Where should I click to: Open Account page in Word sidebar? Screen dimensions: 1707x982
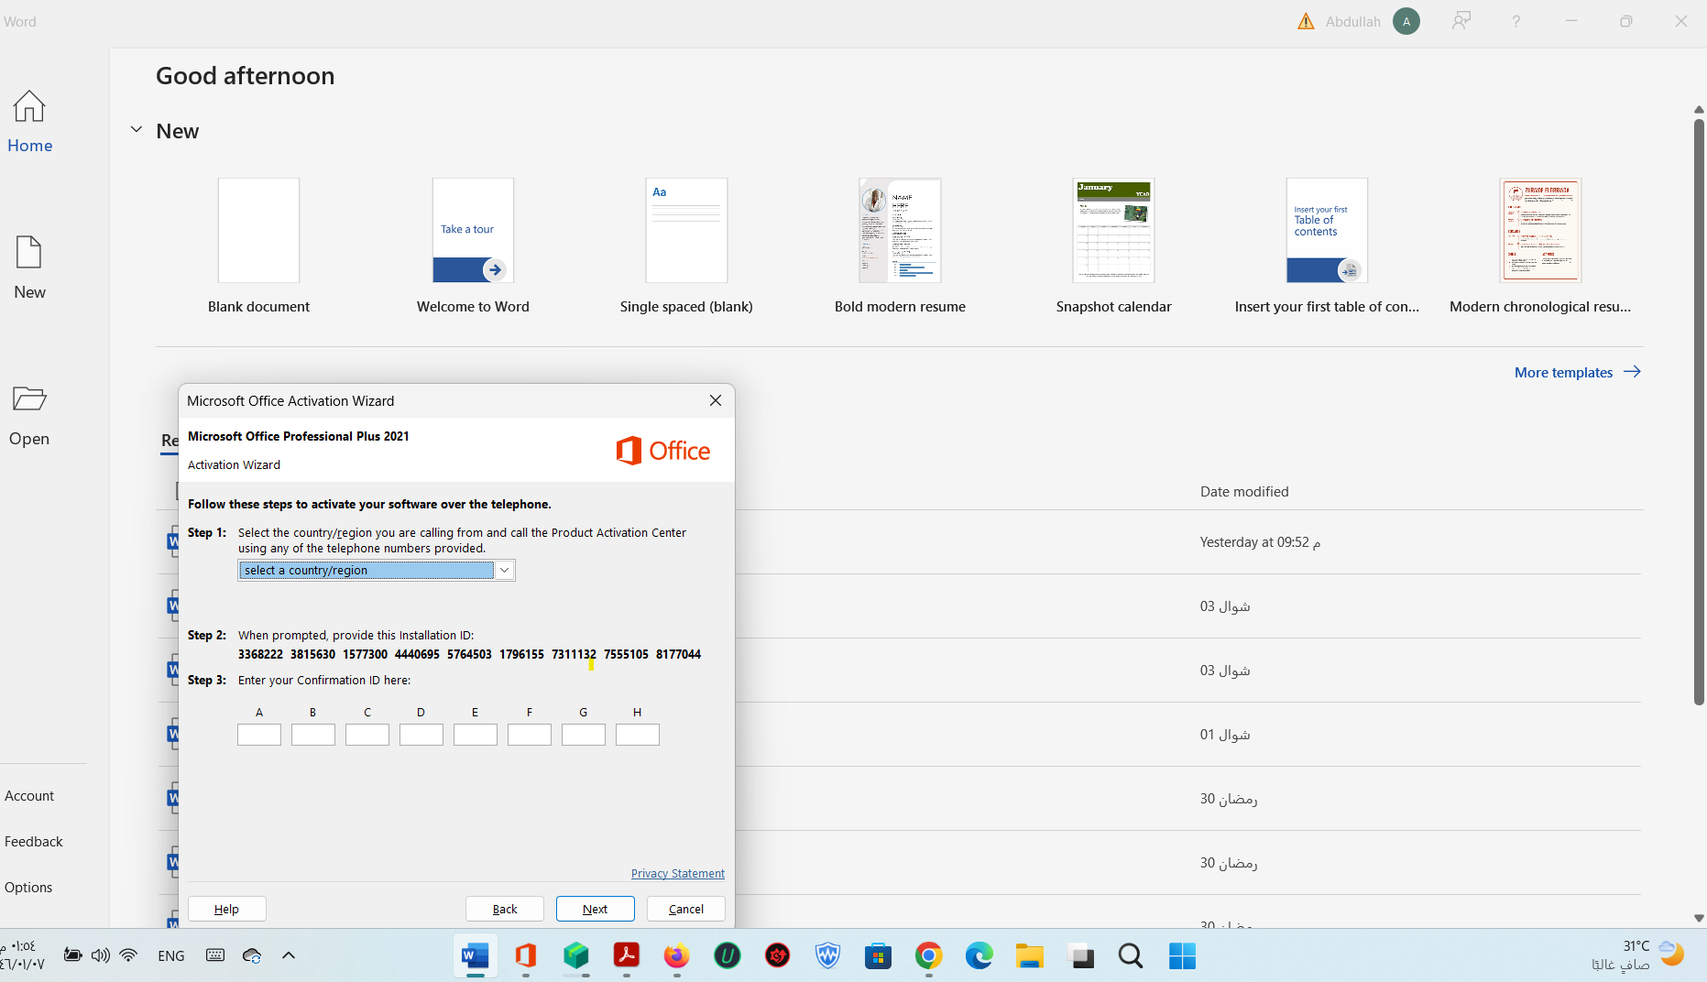tap(29, 796)
